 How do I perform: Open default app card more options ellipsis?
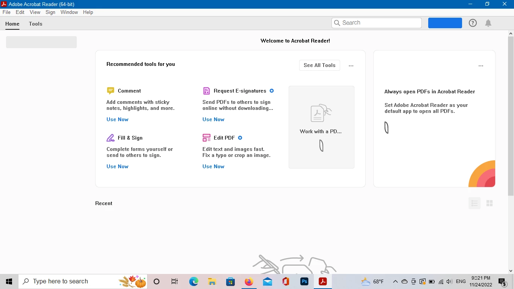pyautogui.click(x=481, y=65)
